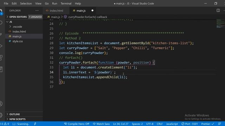225x126 pixels.
Task: Click the restore window button
Action: coord(216,3)
